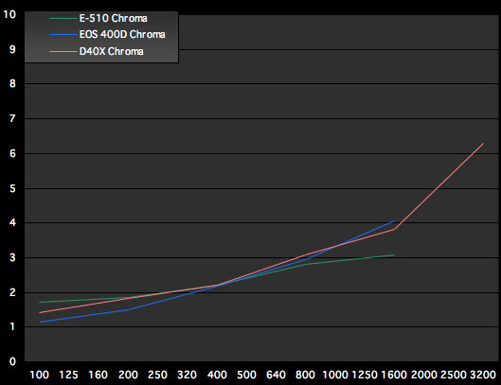The width and height of the screenshot is (501, 385).
Task: Click the green E-510 legend line swatch
Action: click(63, 19)
